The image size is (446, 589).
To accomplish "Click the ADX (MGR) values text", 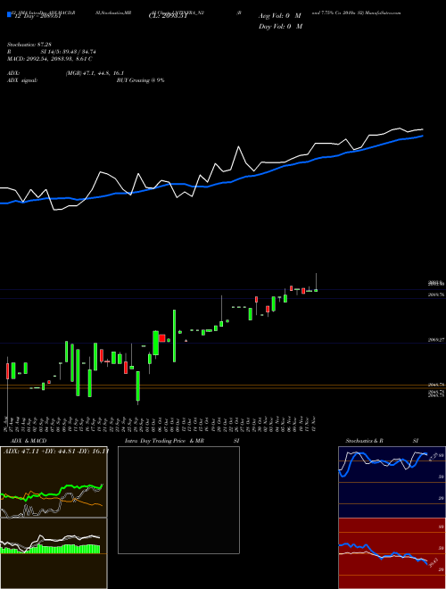I will click(95, 73).
